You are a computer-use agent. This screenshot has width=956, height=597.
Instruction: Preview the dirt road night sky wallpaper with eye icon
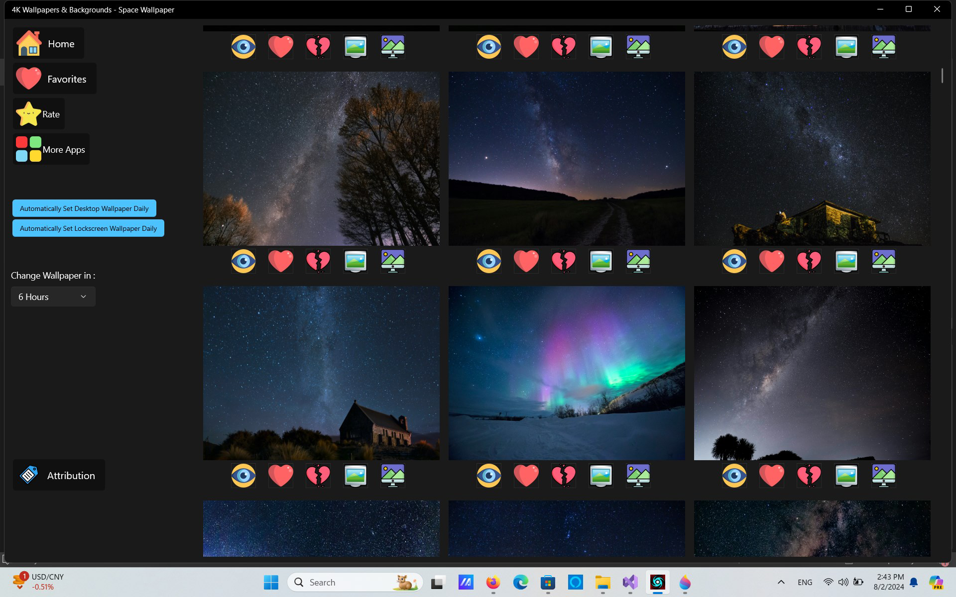[x=489, y=261]
